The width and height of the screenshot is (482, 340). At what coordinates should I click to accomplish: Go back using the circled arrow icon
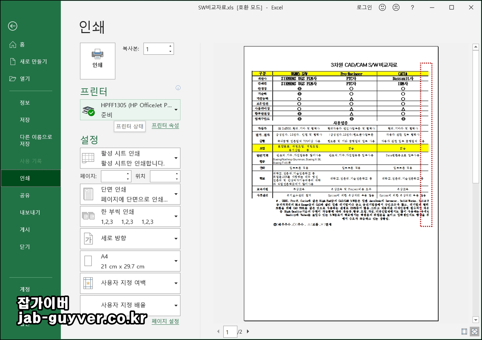(x=13, y=26)
